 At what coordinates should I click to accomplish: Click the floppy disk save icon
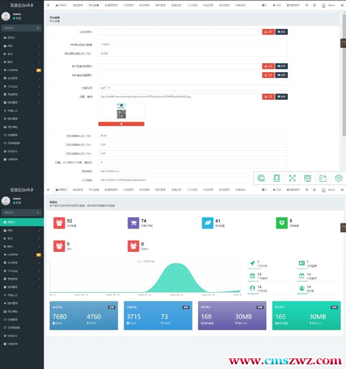pos(308,178)
